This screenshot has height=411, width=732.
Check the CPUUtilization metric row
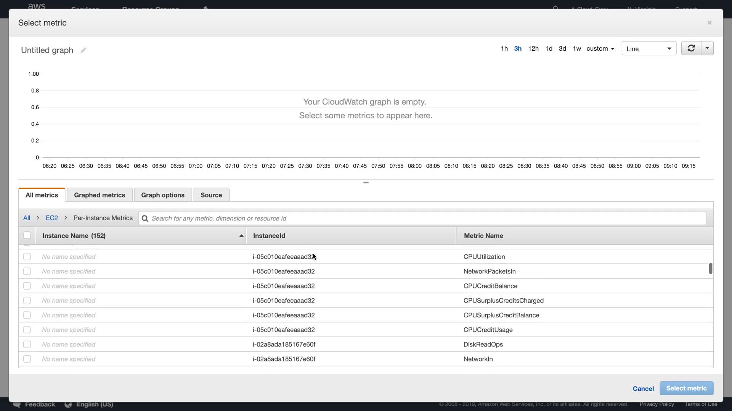point(27,257)
